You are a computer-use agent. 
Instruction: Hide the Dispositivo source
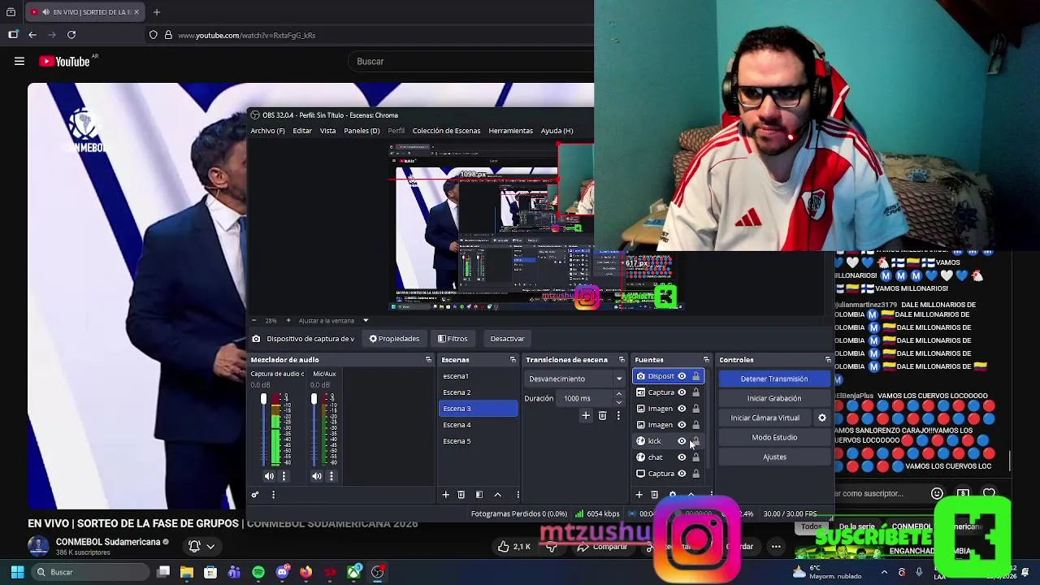[x=682, y=376]
